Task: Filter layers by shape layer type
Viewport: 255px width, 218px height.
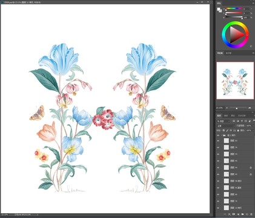Action: (246, 121)
